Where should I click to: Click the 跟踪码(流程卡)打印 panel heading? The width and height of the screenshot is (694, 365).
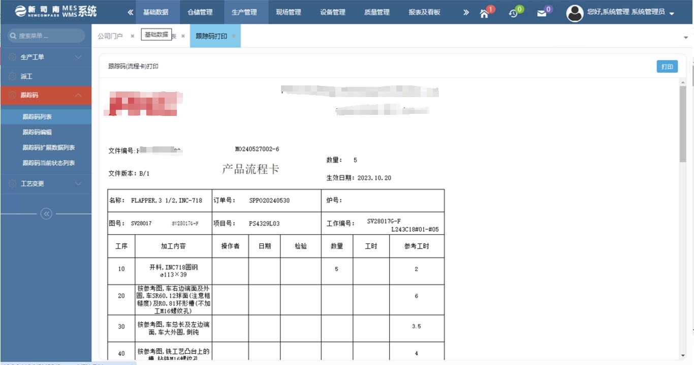(134, 67)
